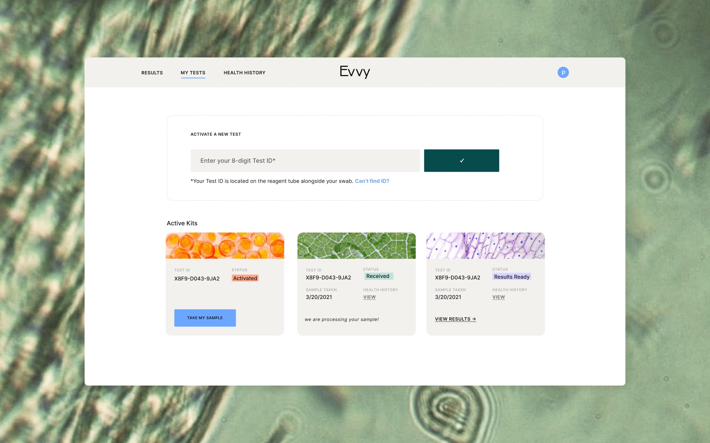
Task: Click the Evvy logo
Action: [x=355, y=72]
